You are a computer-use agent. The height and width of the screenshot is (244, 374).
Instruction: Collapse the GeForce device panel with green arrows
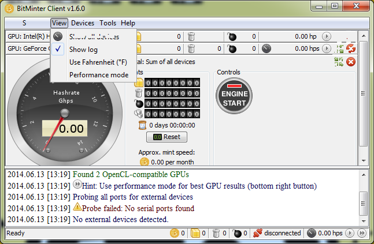pyautogui.click(x=340, y=49)
